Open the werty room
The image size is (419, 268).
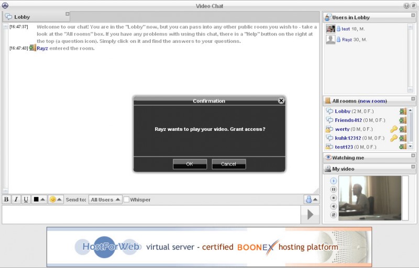coord(342,129)
